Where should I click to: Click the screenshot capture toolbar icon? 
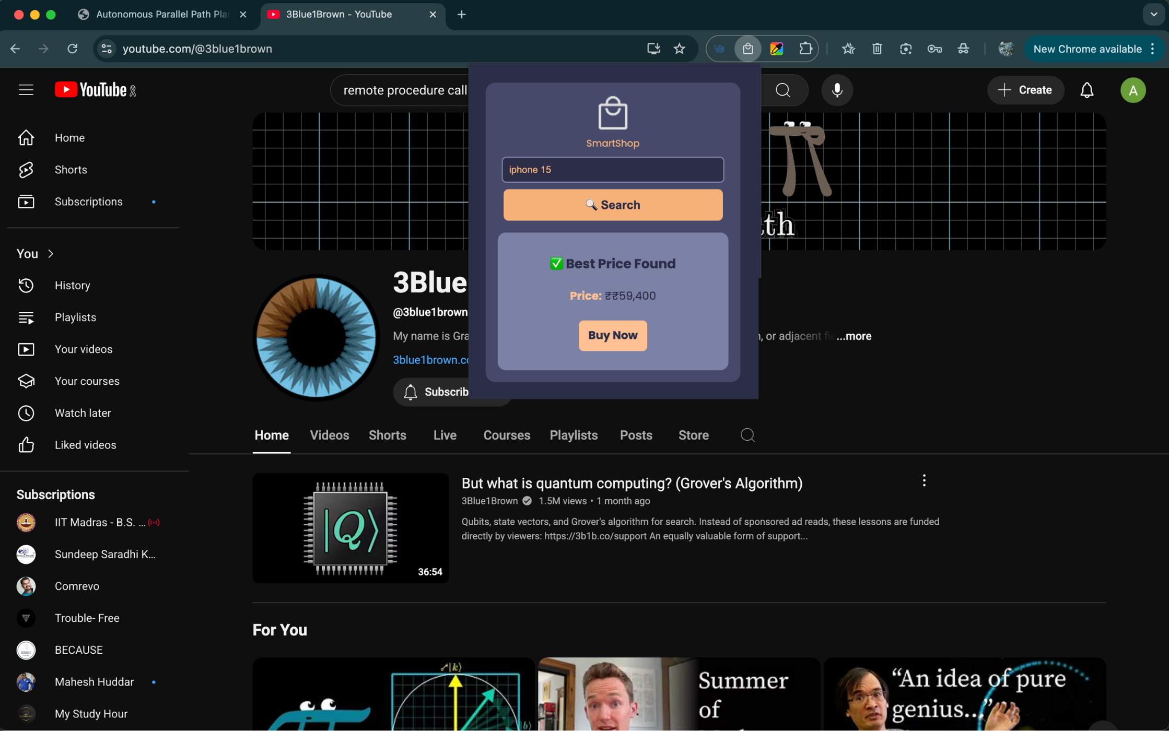point(905,49)
